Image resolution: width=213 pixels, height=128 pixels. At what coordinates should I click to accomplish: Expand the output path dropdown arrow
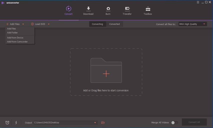95,122
